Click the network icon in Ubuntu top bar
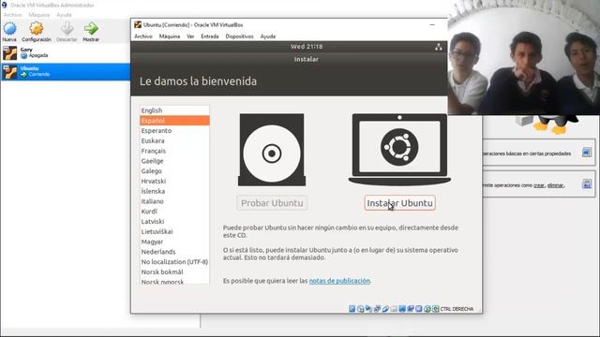Viewport: 600px width, 337px height. pos(439,47)
